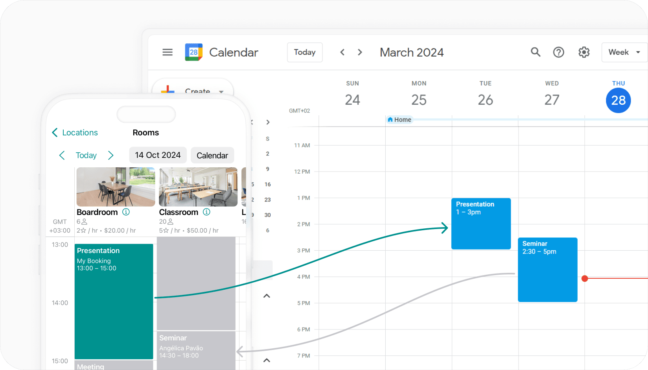The width and height of the screenshot is (648, 370).
Task: Open the Week view dropdown
Action: coord(624,52)
